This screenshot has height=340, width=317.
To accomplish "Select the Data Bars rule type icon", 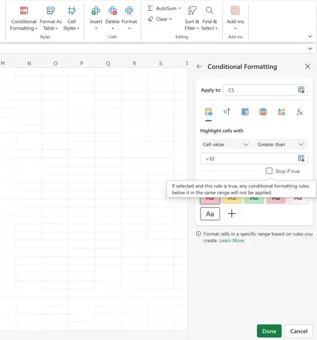I will click(x=245, y=112).
